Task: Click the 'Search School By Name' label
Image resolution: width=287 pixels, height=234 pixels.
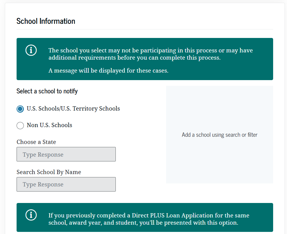Action: point(49,172)
